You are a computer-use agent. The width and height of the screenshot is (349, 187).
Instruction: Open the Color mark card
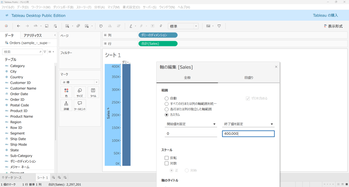[66, 93]
